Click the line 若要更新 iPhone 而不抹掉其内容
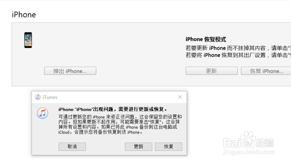 click(x=238, y=48)
